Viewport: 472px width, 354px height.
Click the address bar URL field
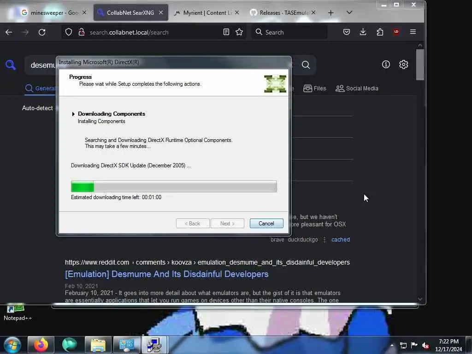tap(153, 32)
